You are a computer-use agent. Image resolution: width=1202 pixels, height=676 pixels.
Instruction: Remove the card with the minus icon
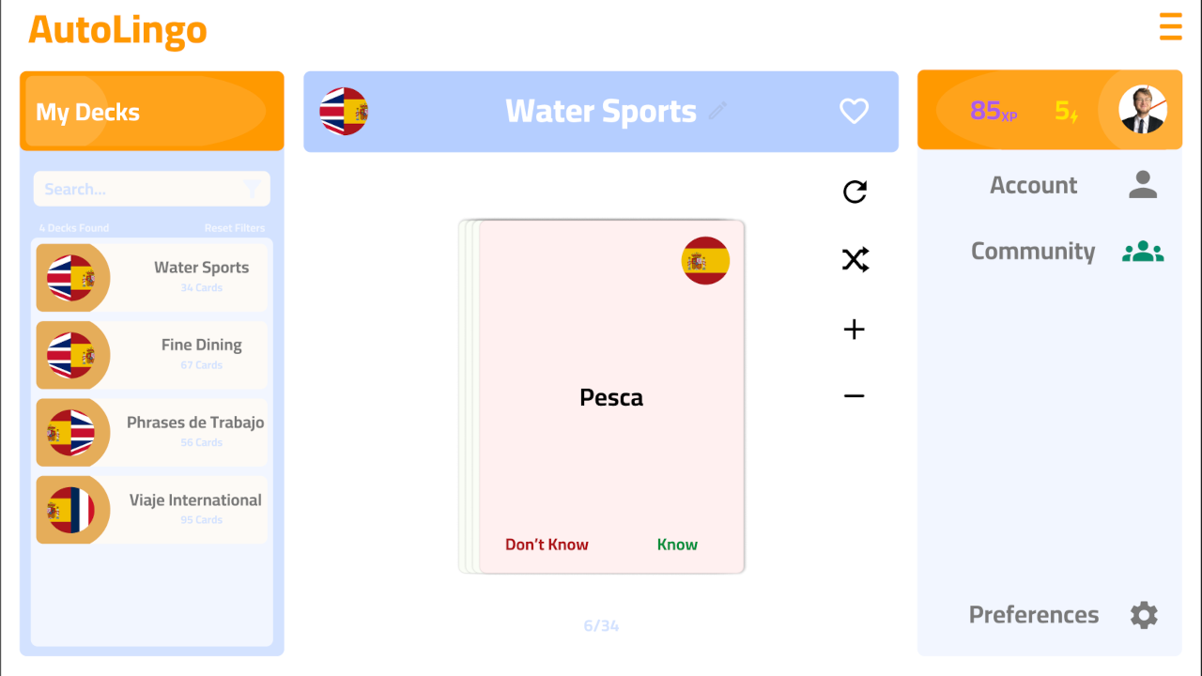tap(854, 396)
